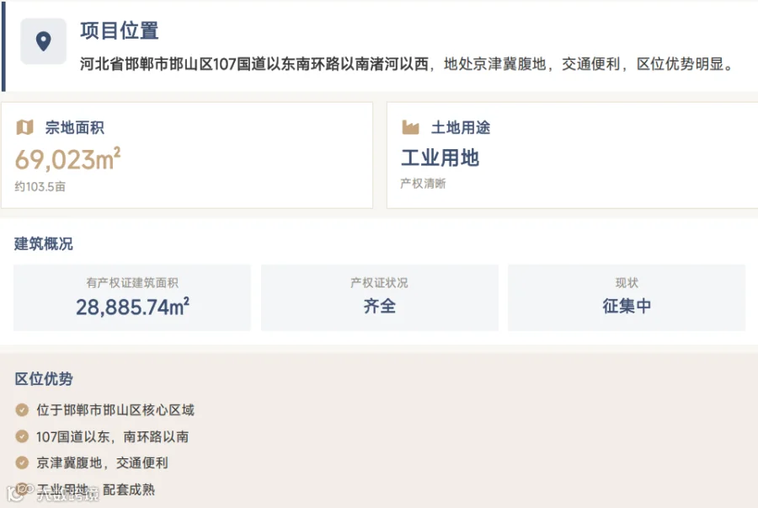Image resolution: width=758 pixels, height=508 pixels.
Task: Click the 区位优势 section heading
Action: click(44, 379)
